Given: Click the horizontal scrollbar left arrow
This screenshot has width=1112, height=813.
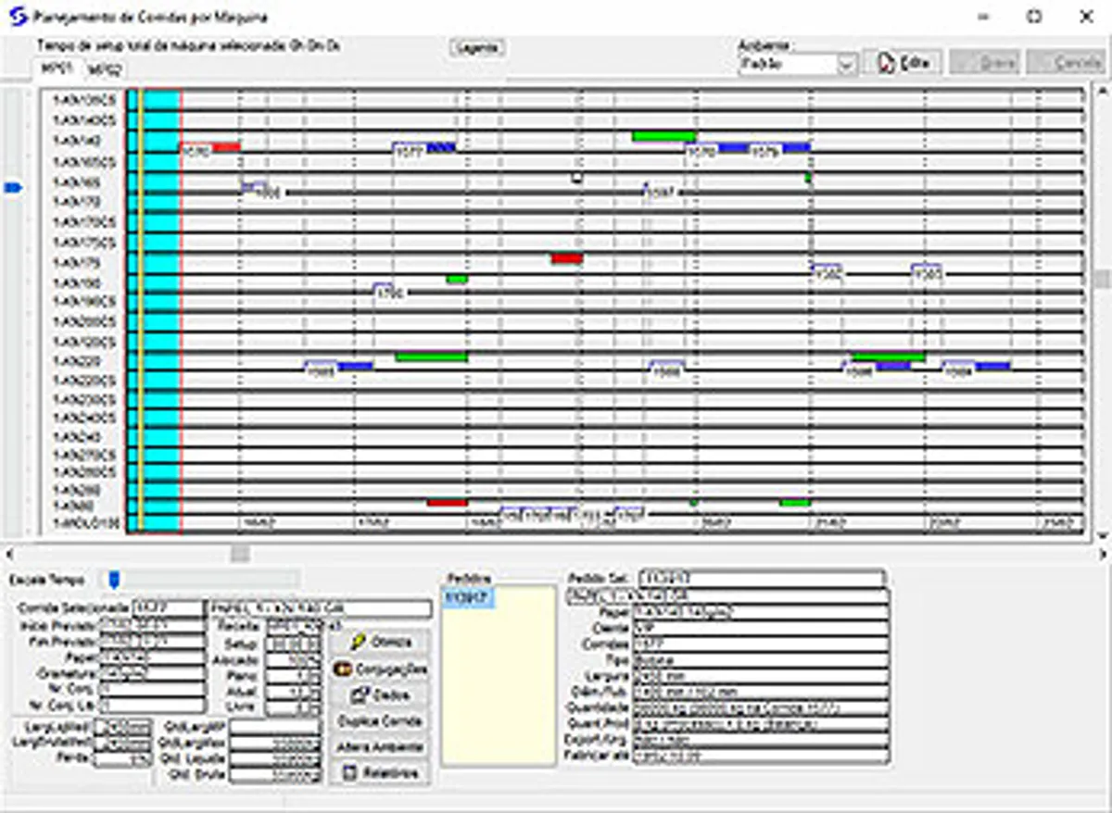Looking at the screenshot, I should point(9,554).
